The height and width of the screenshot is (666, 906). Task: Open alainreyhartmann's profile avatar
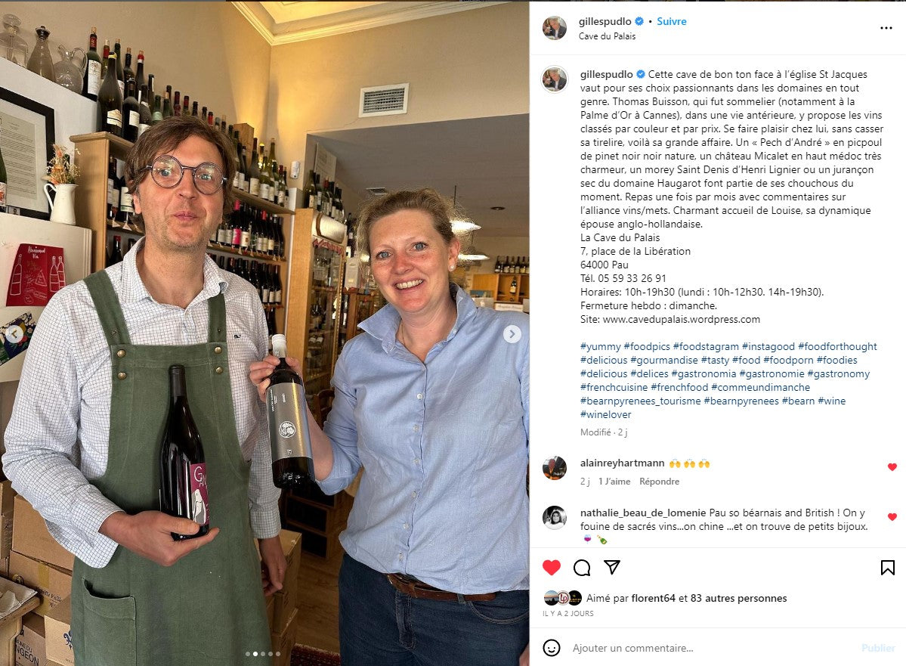(x=554, y=468)
